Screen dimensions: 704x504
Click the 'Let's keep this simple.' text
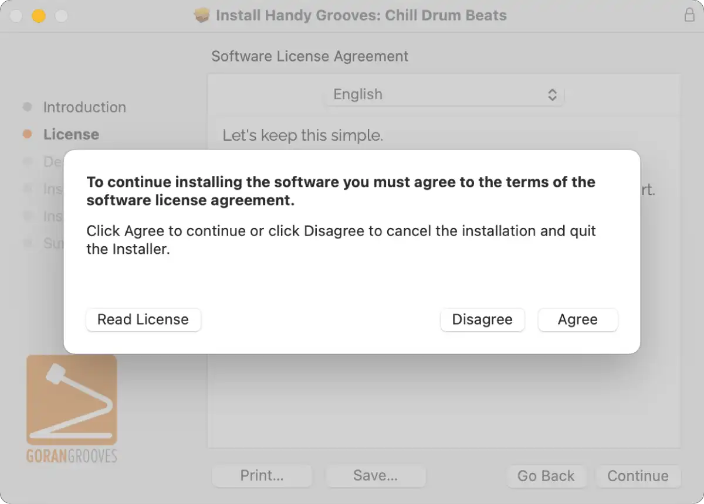coord(303,135)
